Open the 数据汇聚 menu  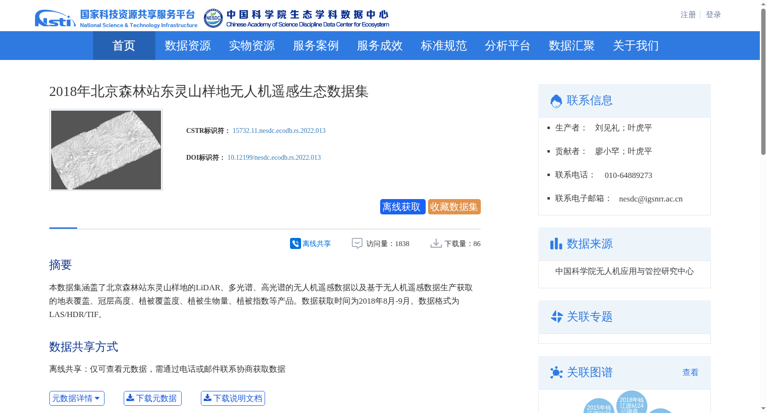572,46
